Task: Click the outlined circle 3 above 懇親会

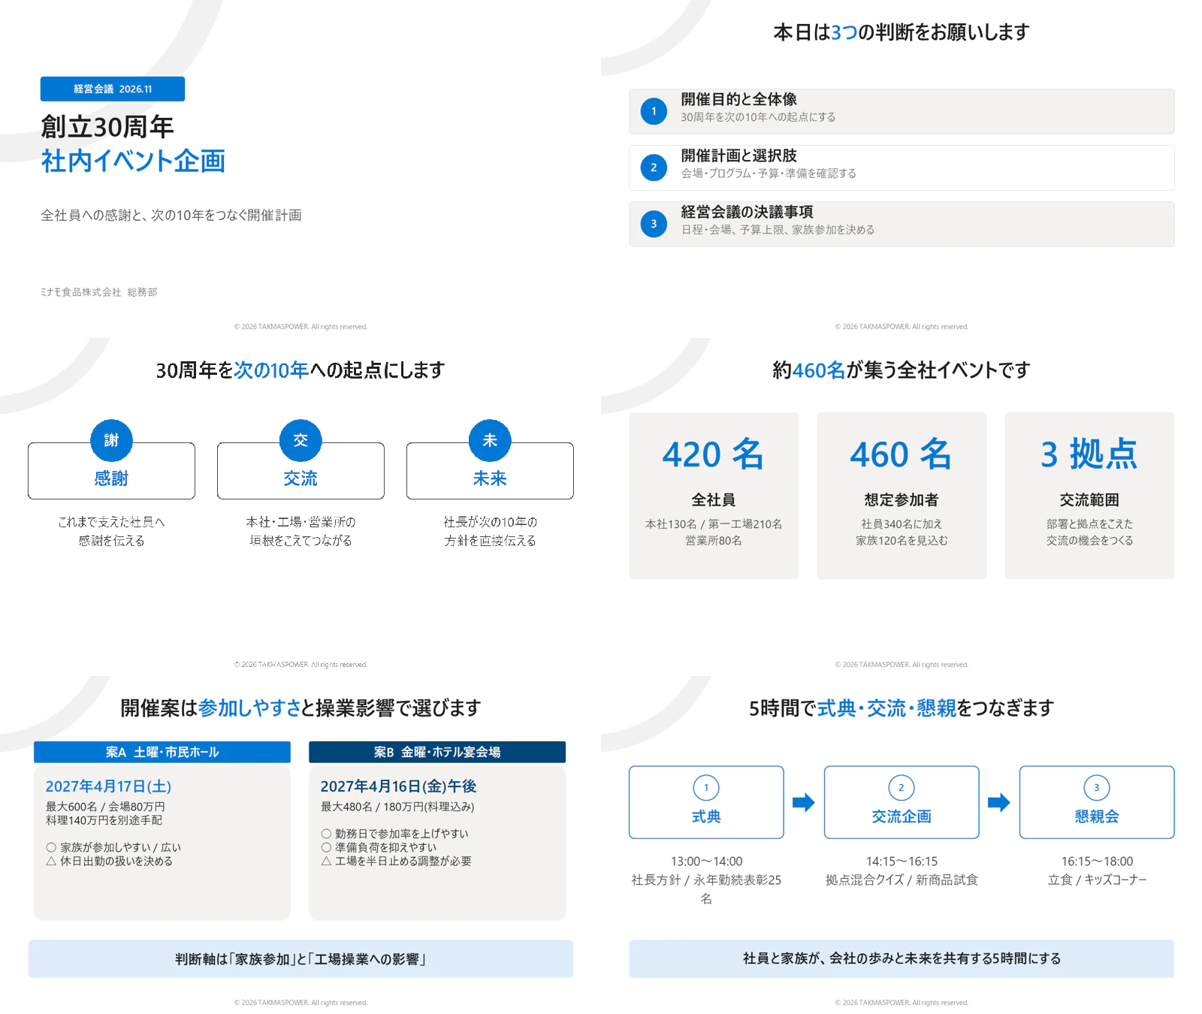Action: point(1097,787)
